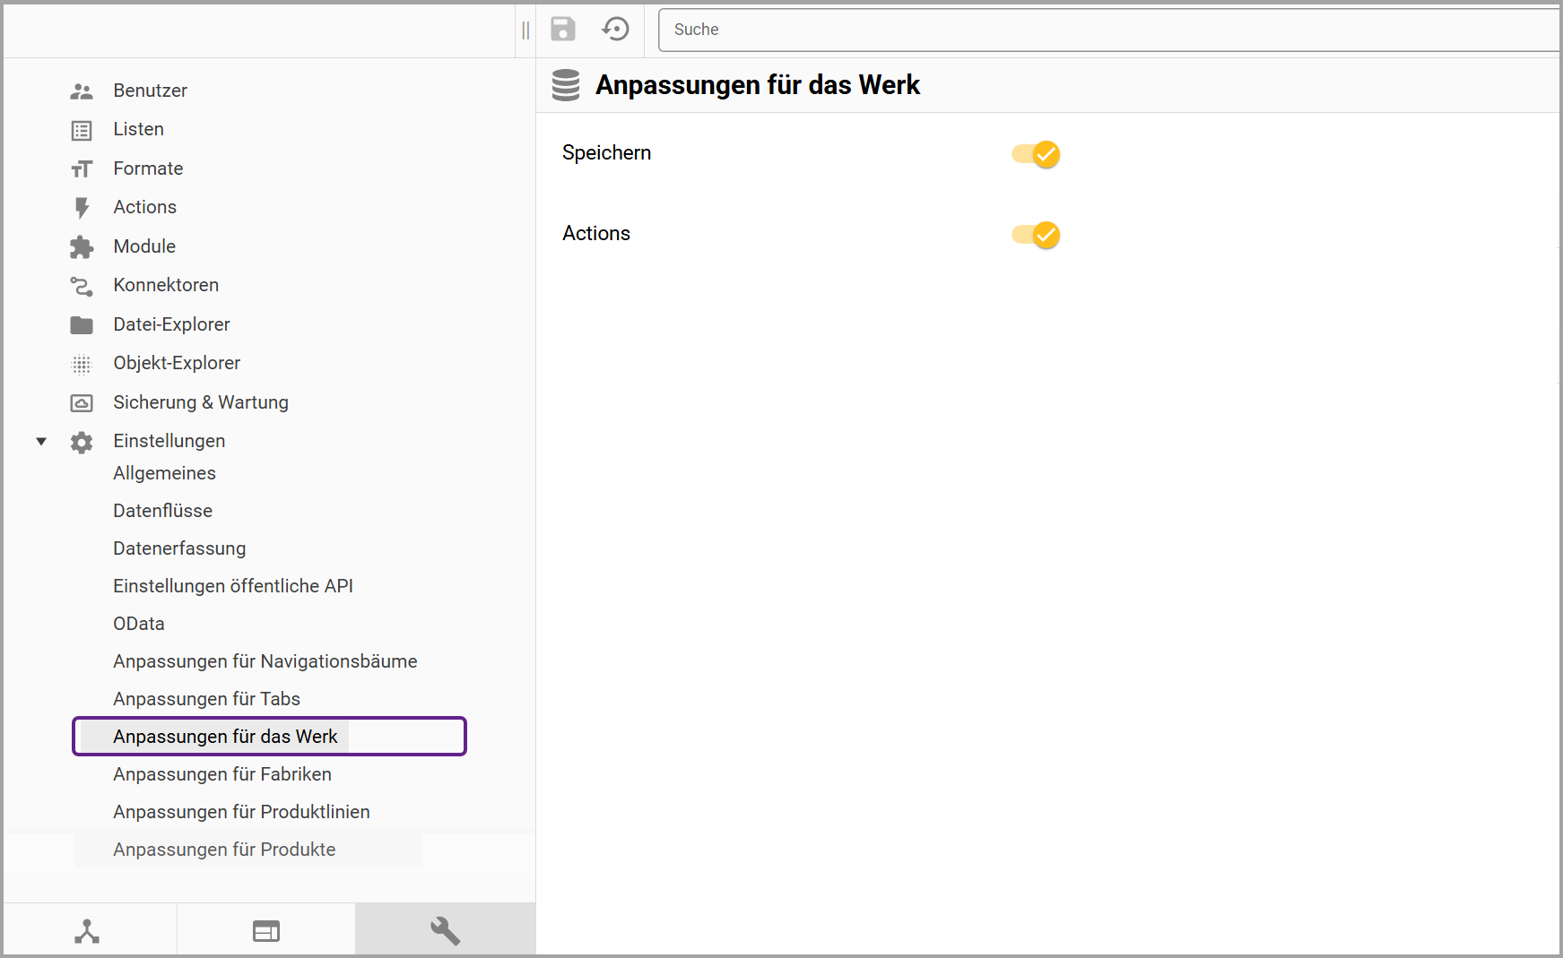Open the Datenflüsse settings page
The height and width of the screenshot is (958, 1563).
click(163, 511)
